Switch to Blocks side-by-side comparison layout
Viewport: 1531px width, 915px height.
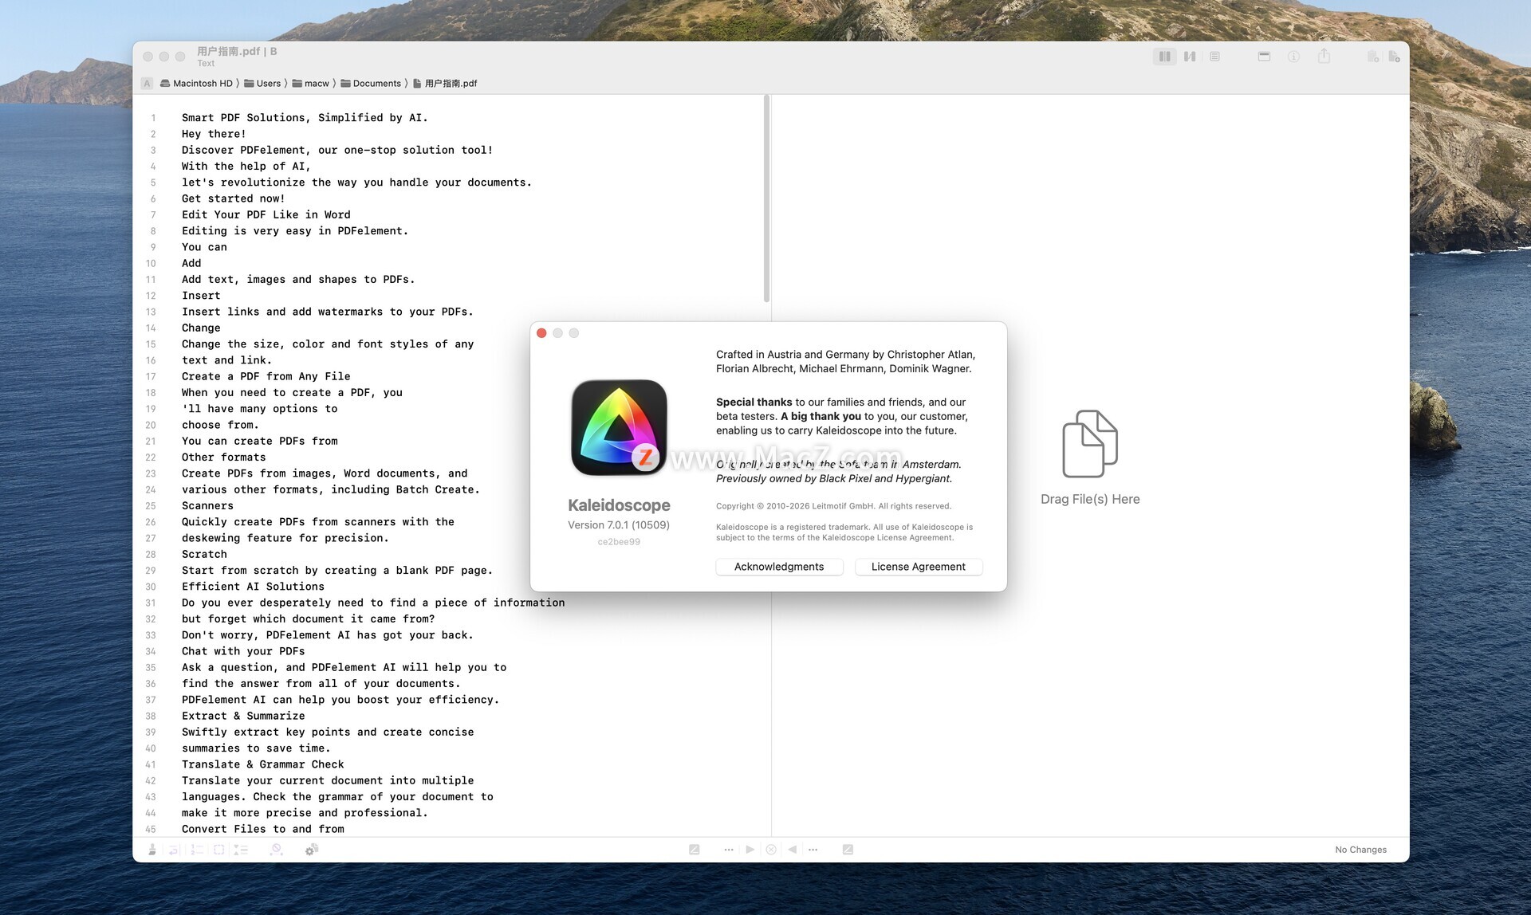click(1165, 57)
